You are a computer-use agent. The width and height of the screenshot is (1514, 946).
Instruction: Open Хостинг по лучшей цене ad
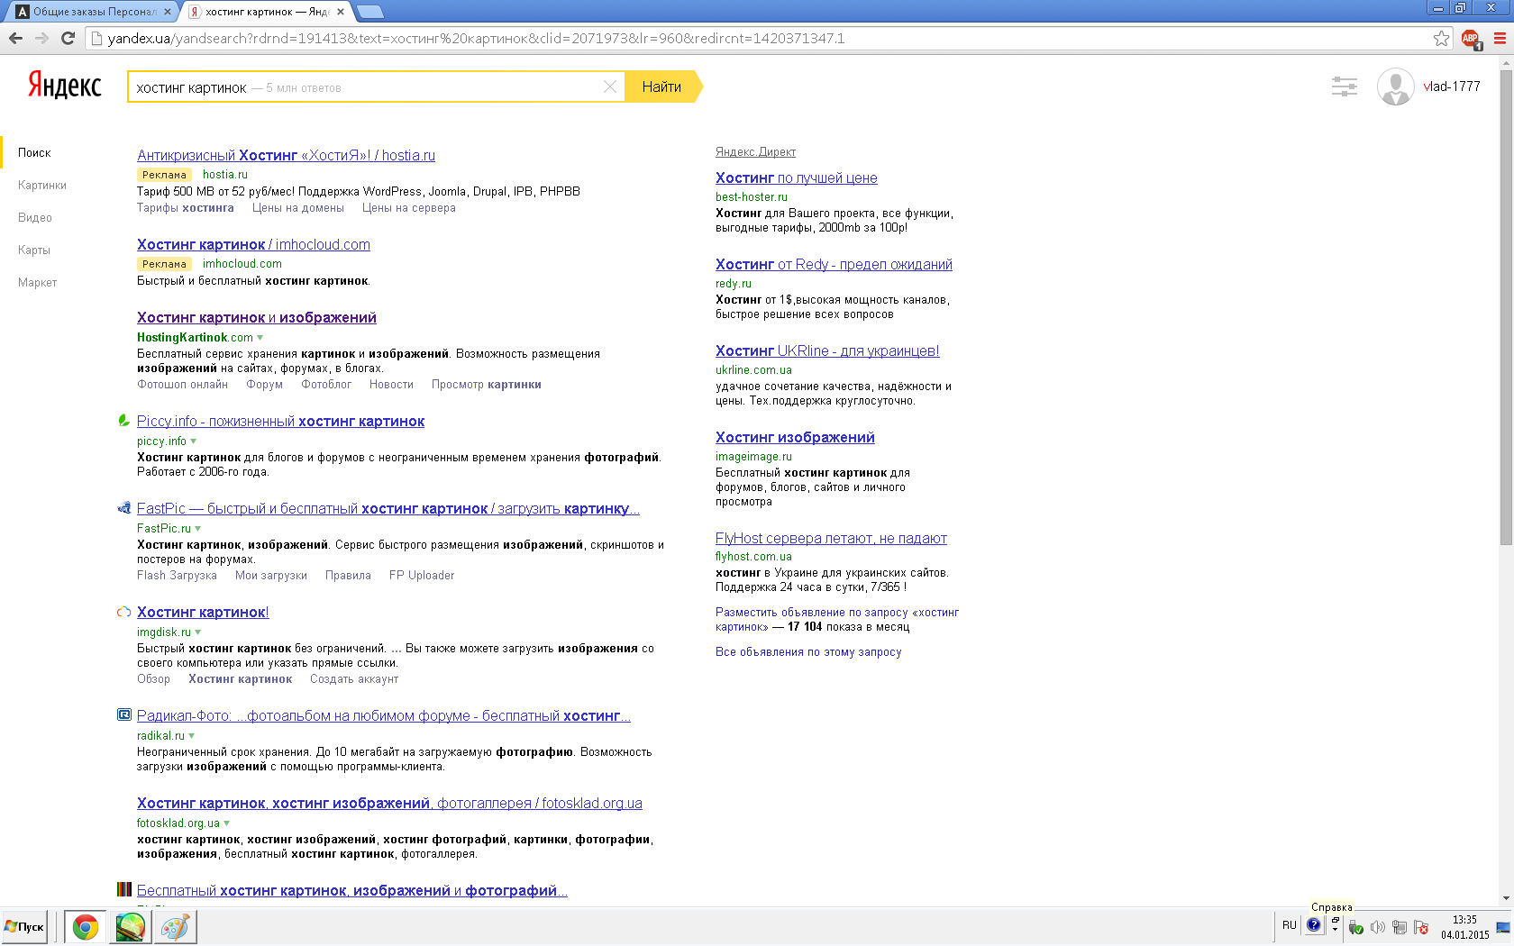(796, 177)
